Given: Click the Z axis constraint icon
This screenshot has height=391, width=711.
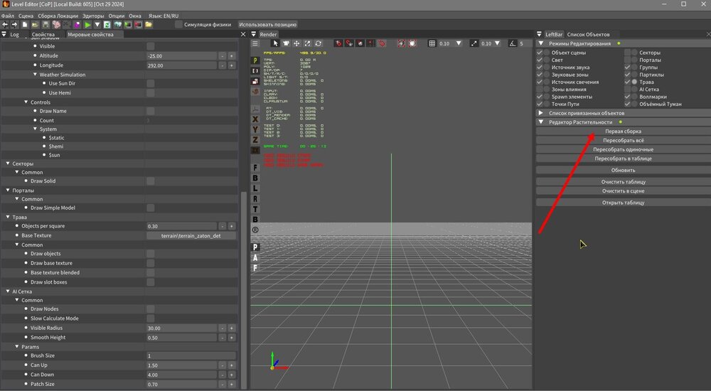Looking at the screenshot, I should 255,140.
